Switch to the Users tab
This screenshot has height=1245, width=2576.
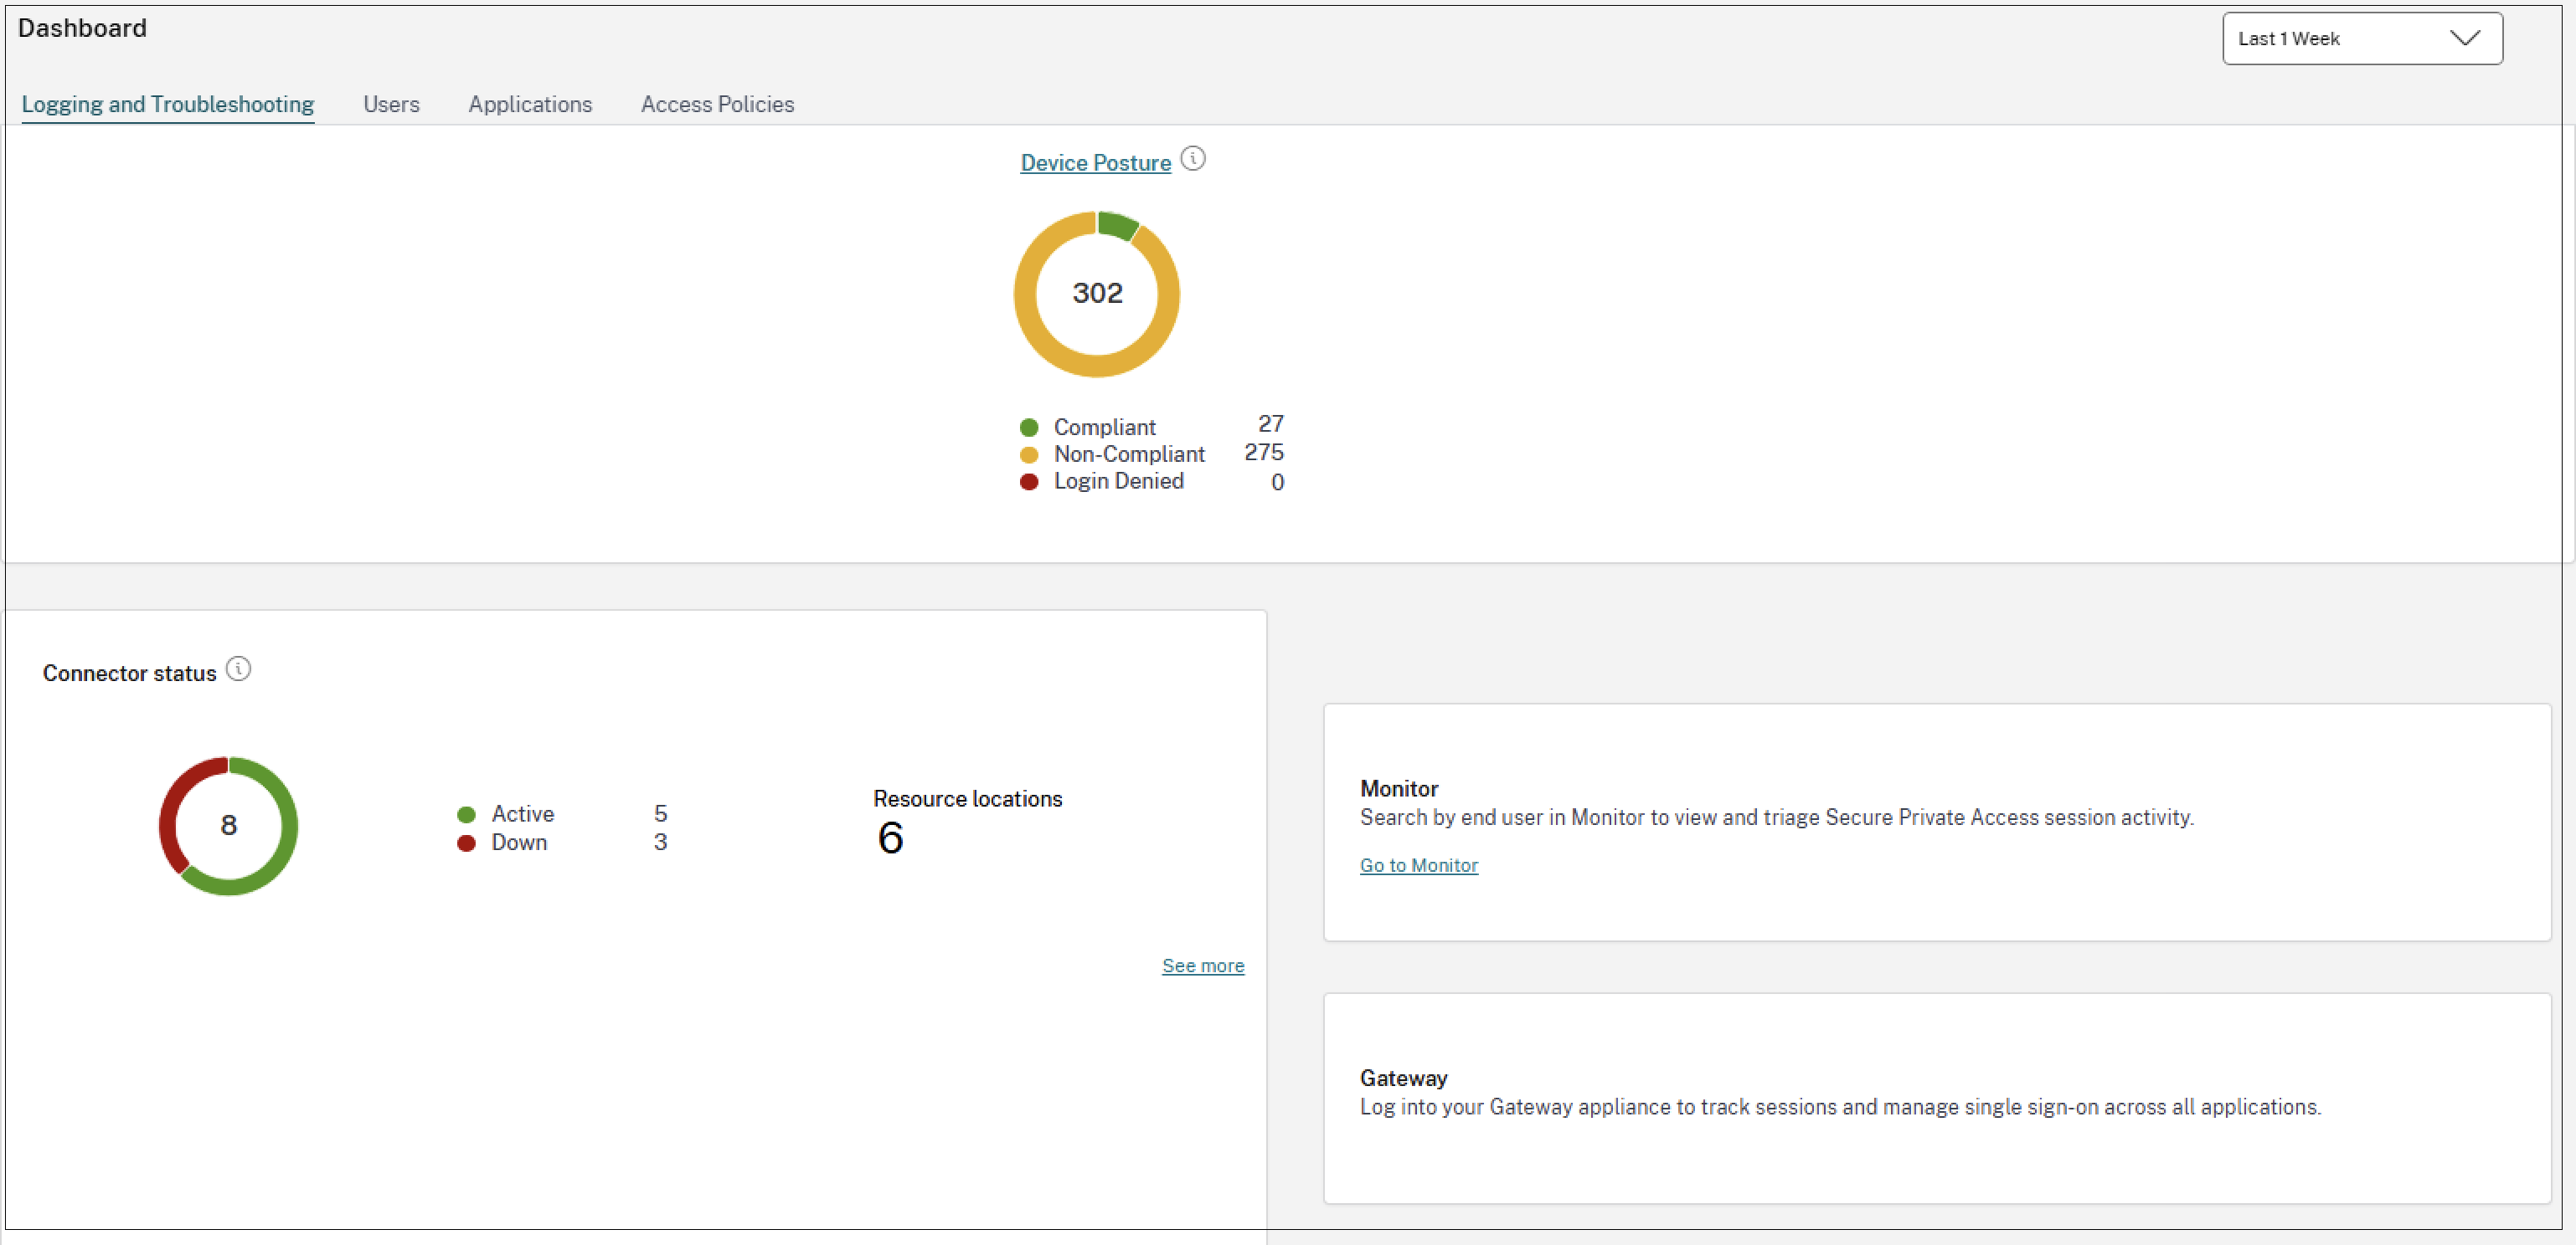click(x=391, y=104)
